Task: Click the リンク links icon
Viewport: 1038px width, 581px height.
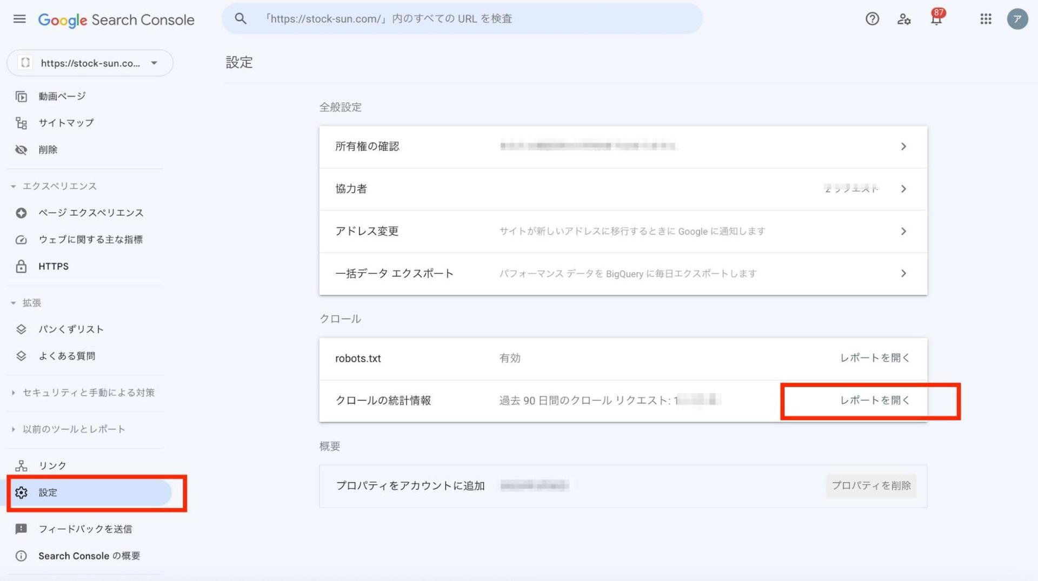Action: [x=21, y=465]
